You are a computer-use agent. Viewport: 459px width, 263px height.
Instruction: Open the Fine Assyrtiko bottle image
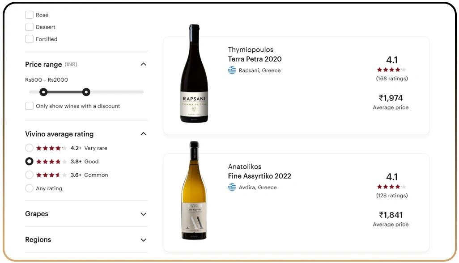(194, 191)
